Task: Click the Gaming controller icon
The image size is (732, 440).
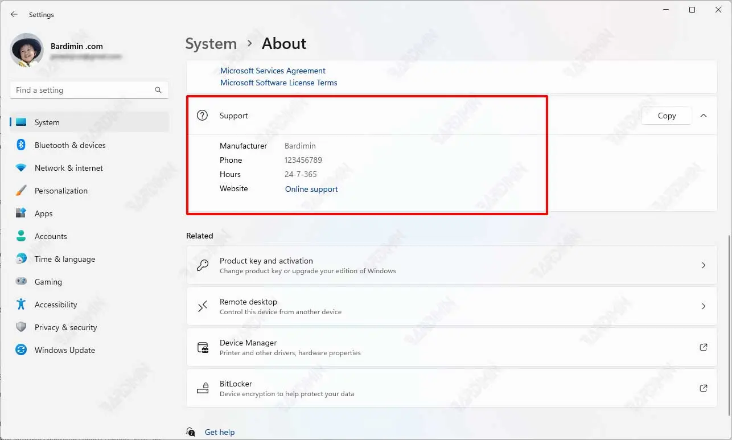Action: coord(21,282)
